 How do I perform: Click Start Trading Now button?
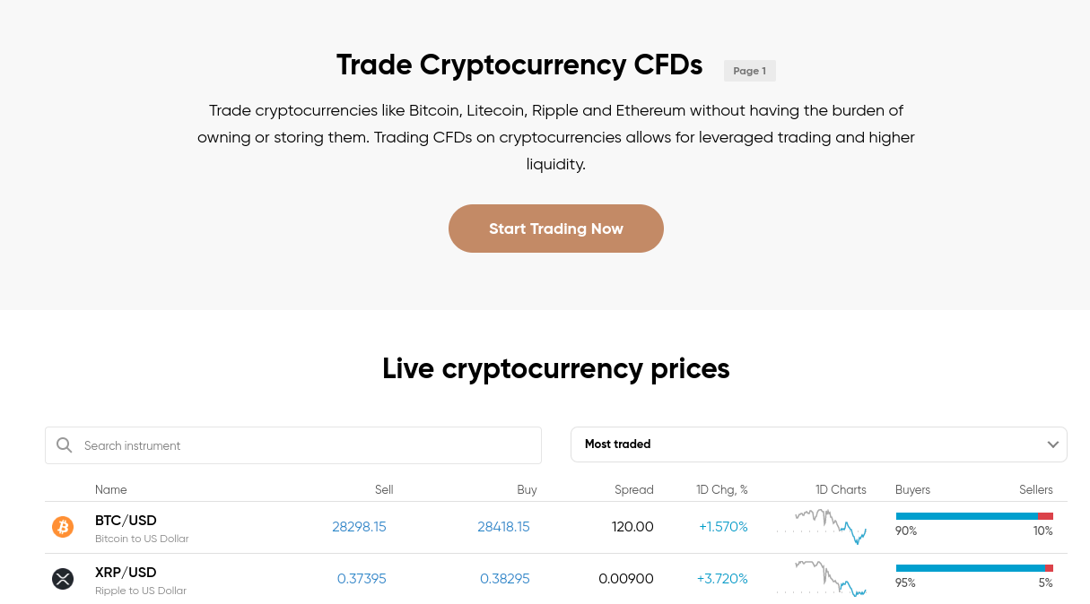point(556,229)
